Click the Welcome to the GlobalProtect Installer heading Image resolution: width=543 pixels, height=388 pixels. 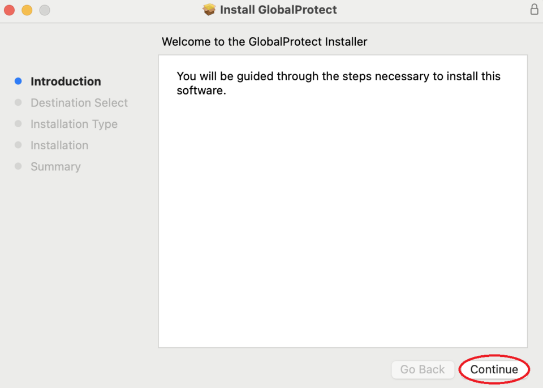[x=264, y=41]
